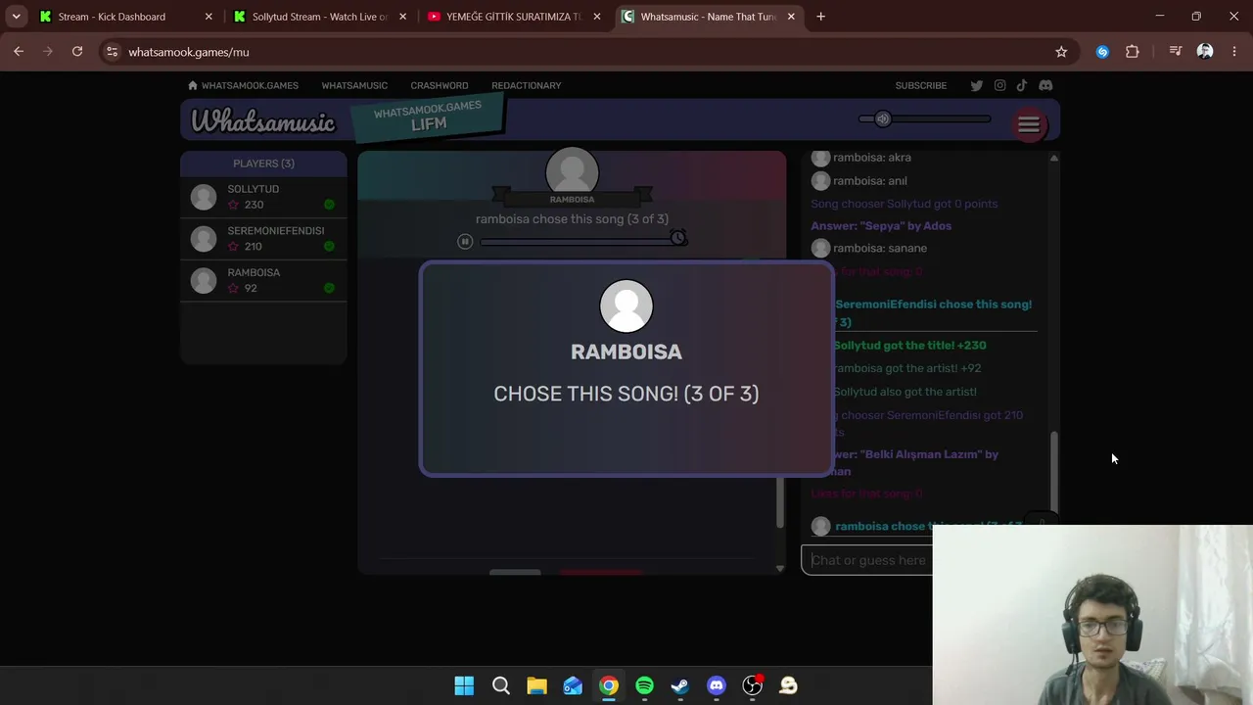Switch to the Stream - Kick Dashboard tab

(x=126, y=17)
